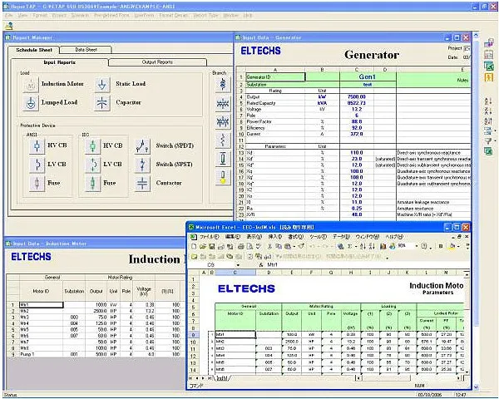Open the Window menu in main menu bar
The image size is (499, 399).
[230, 15]
